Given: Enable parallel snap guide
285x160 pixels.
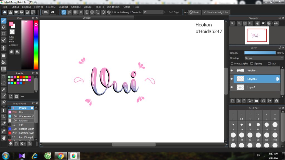Looking at the screenshot, I should click(x=69, y=12).
